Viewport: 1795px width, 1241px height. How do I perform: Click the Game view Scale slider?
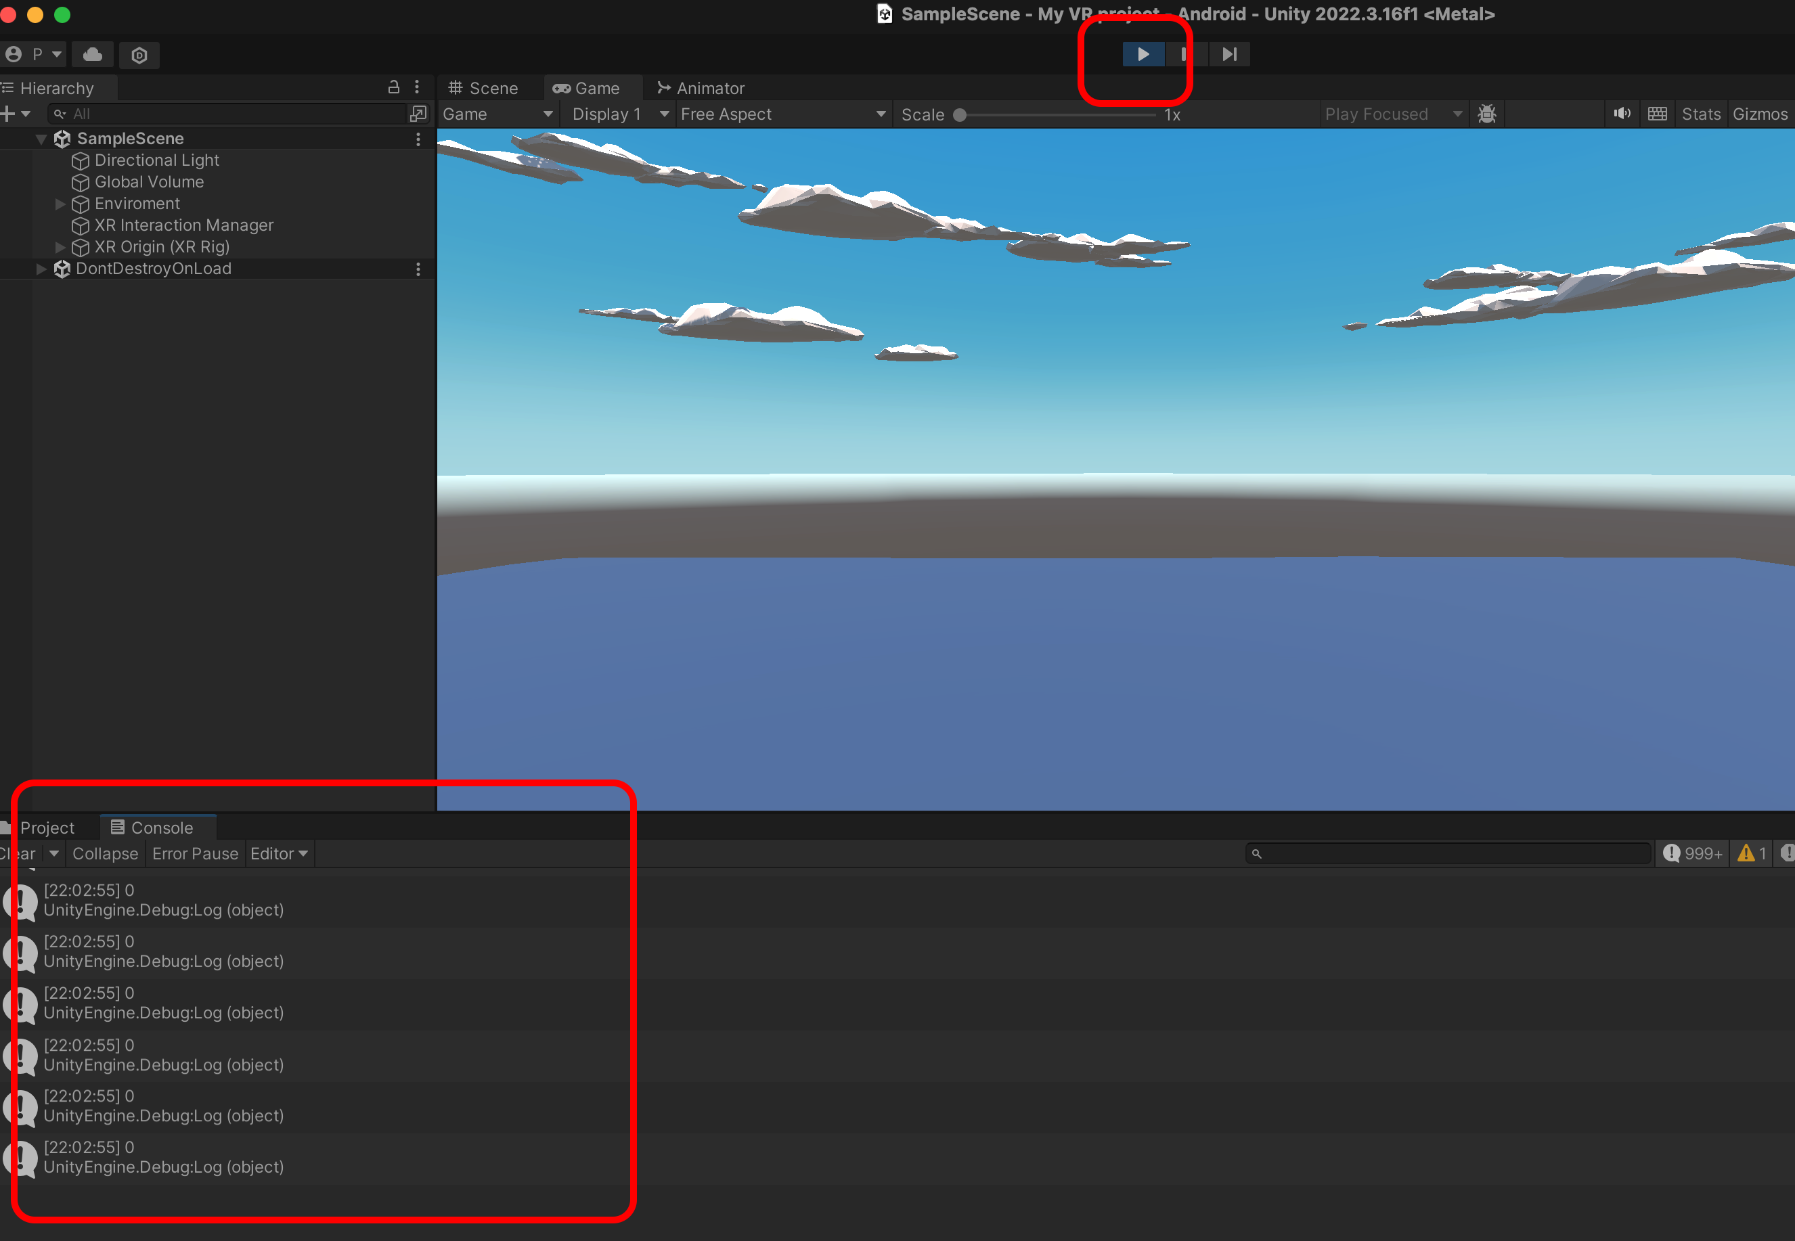coord(1057,115)
